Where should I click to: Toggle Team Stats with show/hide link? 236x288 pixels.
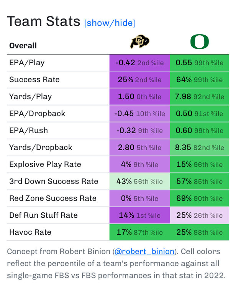tap(110, 23)
